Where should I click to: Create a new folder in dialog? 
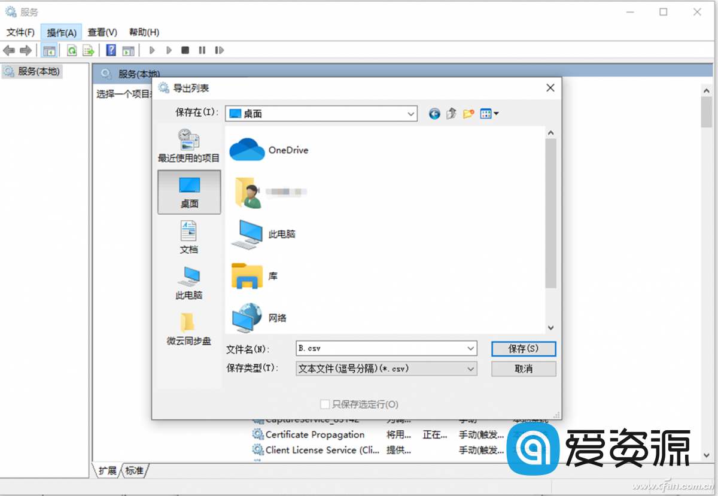[468, 114]
